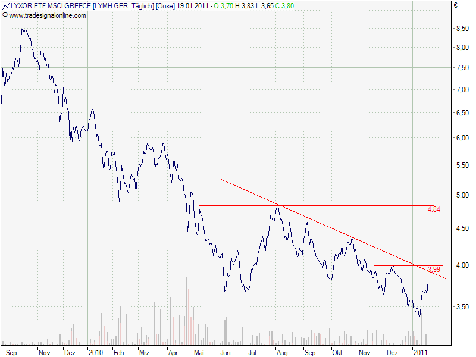Click the first Dez label on time axis
476x357 pixels.
coord(70,353)
